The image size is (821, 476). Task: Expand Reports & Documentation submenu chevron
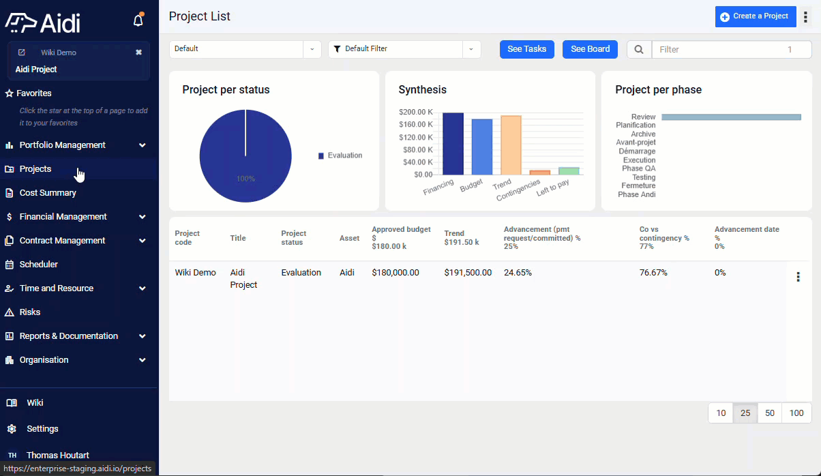(x=143, y=336)
